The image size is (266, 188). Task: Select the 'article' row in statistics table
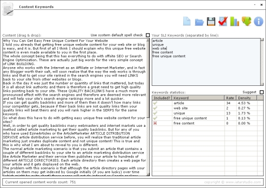(x=208, y=103)
